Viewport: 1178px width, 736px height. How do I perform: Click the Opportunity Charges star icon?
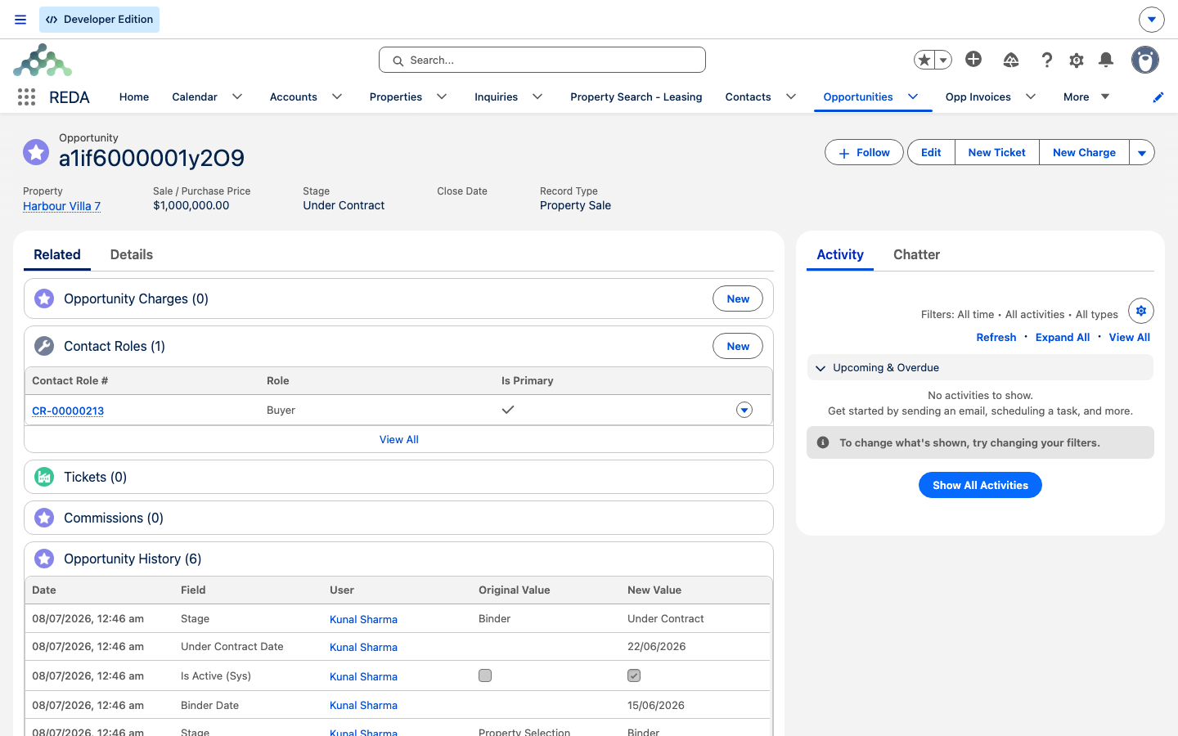click(44, 298)
